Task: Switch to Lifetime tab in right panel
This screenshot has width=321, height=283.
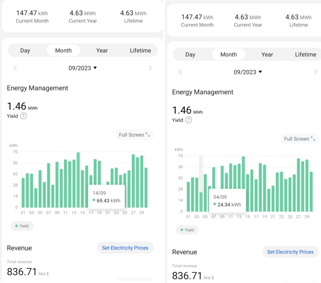Action: pyautogui.click(x=306, y=55)
